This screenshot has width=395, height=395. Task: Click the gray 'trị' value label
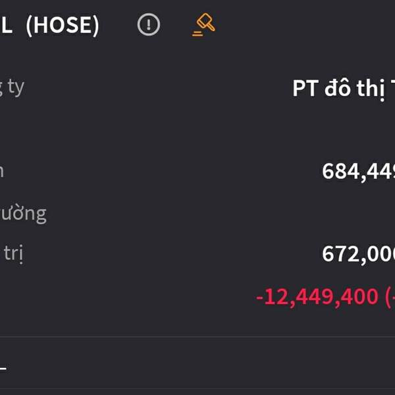pos(13,254)
